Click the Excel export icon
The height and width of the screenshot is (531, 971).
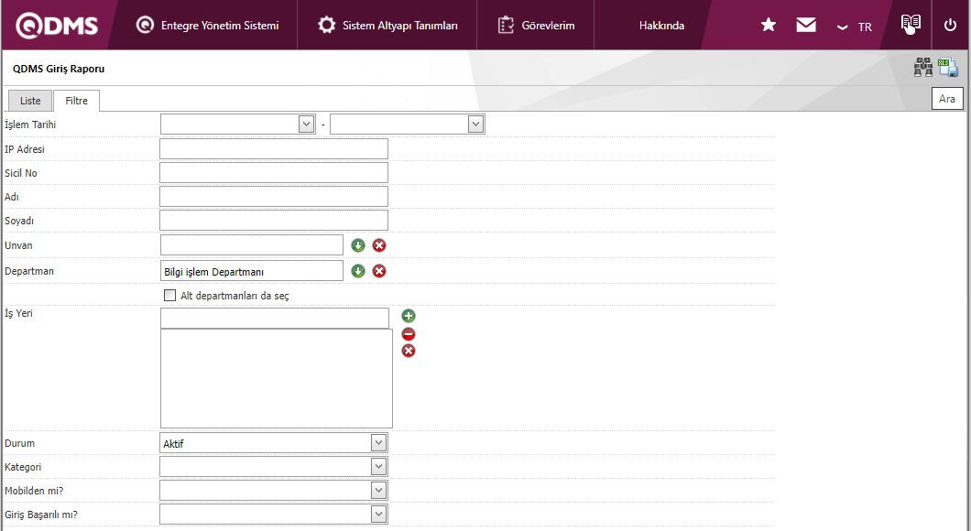(x=947, y=68)
